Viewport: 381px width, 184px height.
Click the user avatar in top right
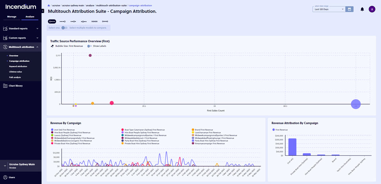click(372, 9)
